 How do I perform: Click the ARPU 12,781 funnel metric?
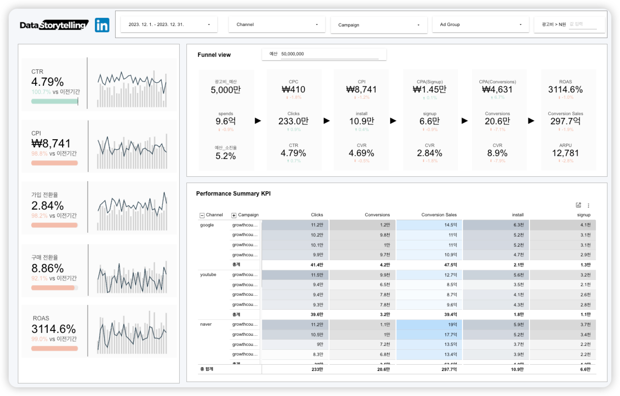(x=565, y=153)
